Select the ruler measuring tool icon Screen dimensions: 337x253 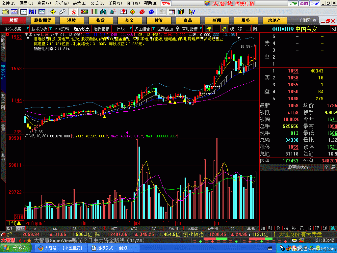tap(62, 12)
